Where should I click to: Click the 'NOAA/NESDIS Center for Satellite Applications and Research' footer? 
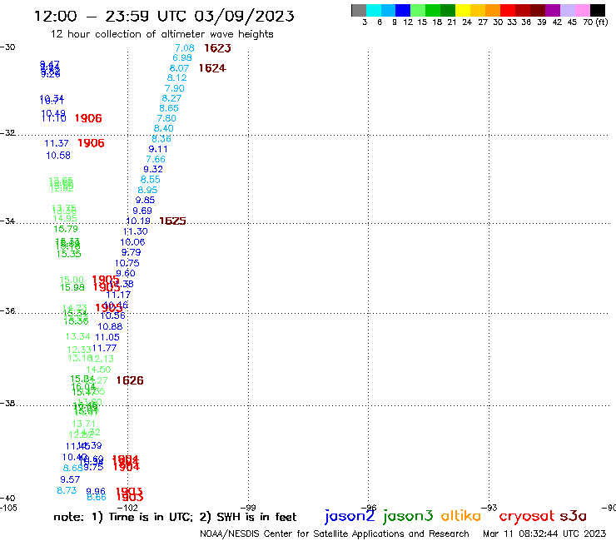tap(335, 534)
